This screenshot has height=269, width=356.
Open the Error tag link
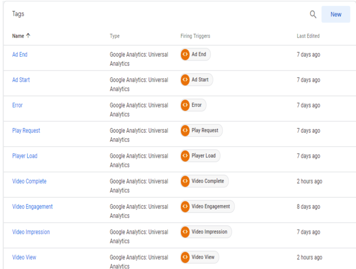pyautogui.click(x=17, y=105)
